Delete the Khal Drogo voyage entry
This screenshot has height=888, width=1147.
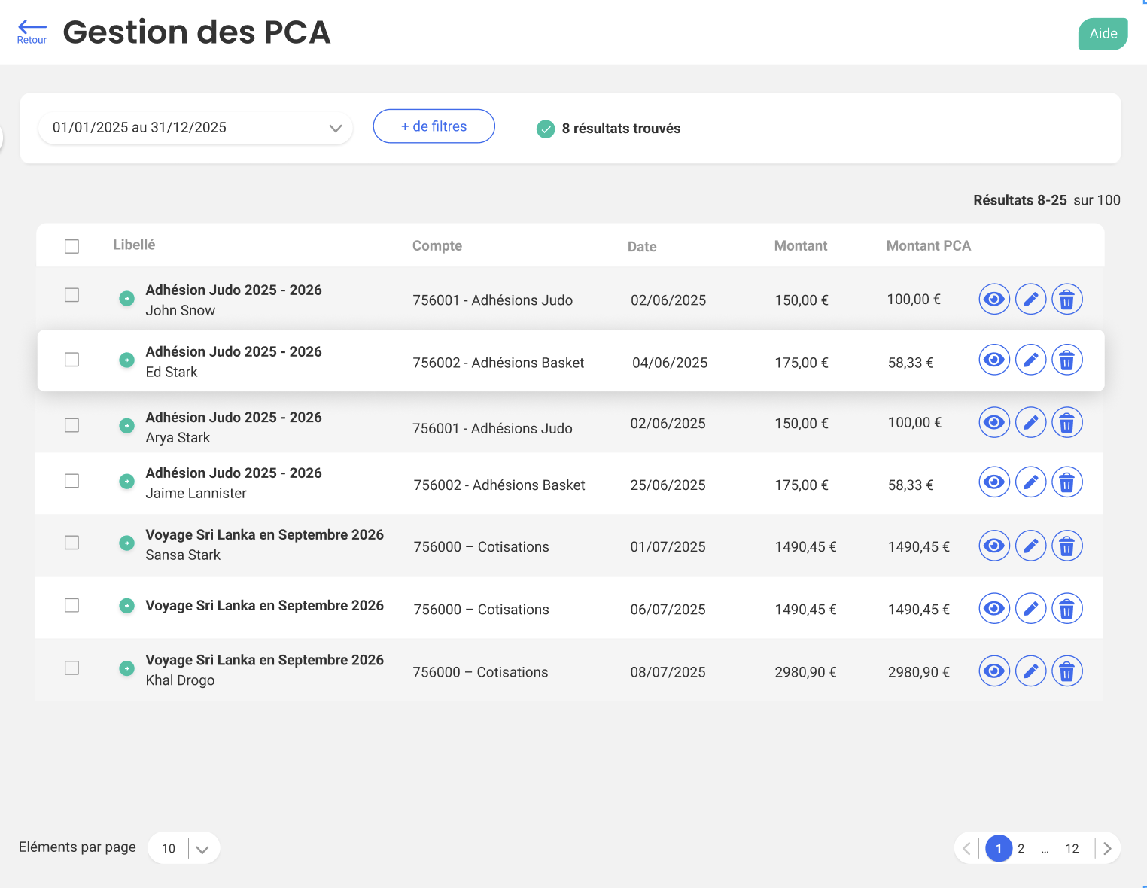[1066, 671]
